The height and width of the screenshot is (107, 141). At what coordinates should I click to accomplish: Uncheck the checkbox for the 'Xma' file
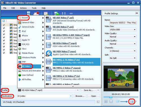[x=4, y=53]
